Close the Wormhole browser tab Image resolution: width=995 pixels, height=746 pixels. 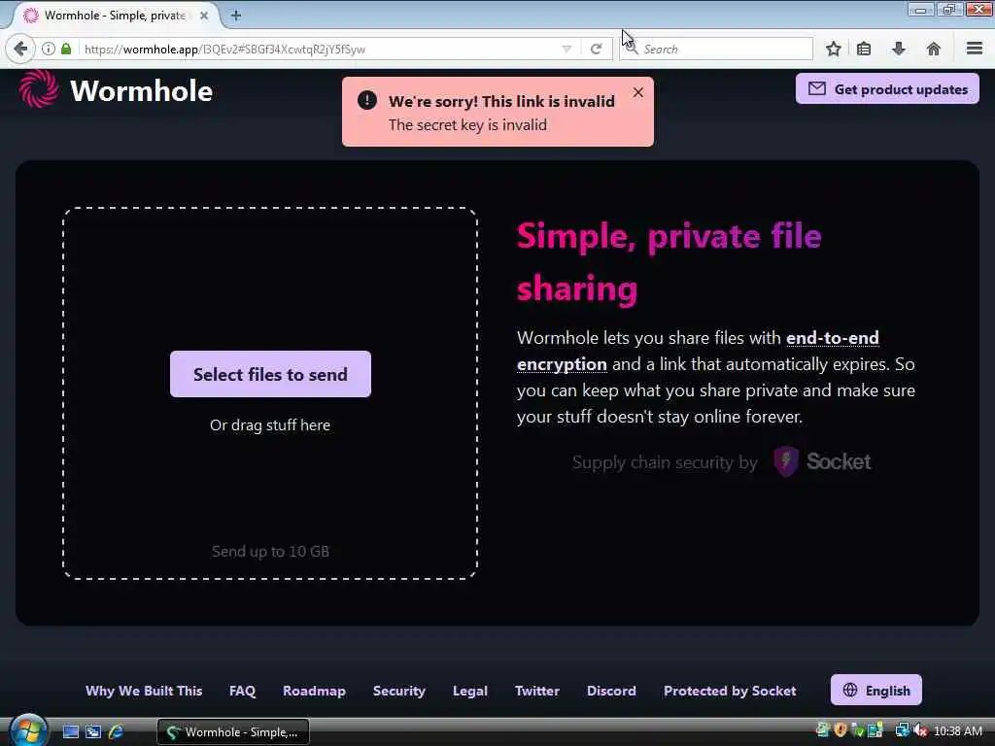tap(204, 16)
